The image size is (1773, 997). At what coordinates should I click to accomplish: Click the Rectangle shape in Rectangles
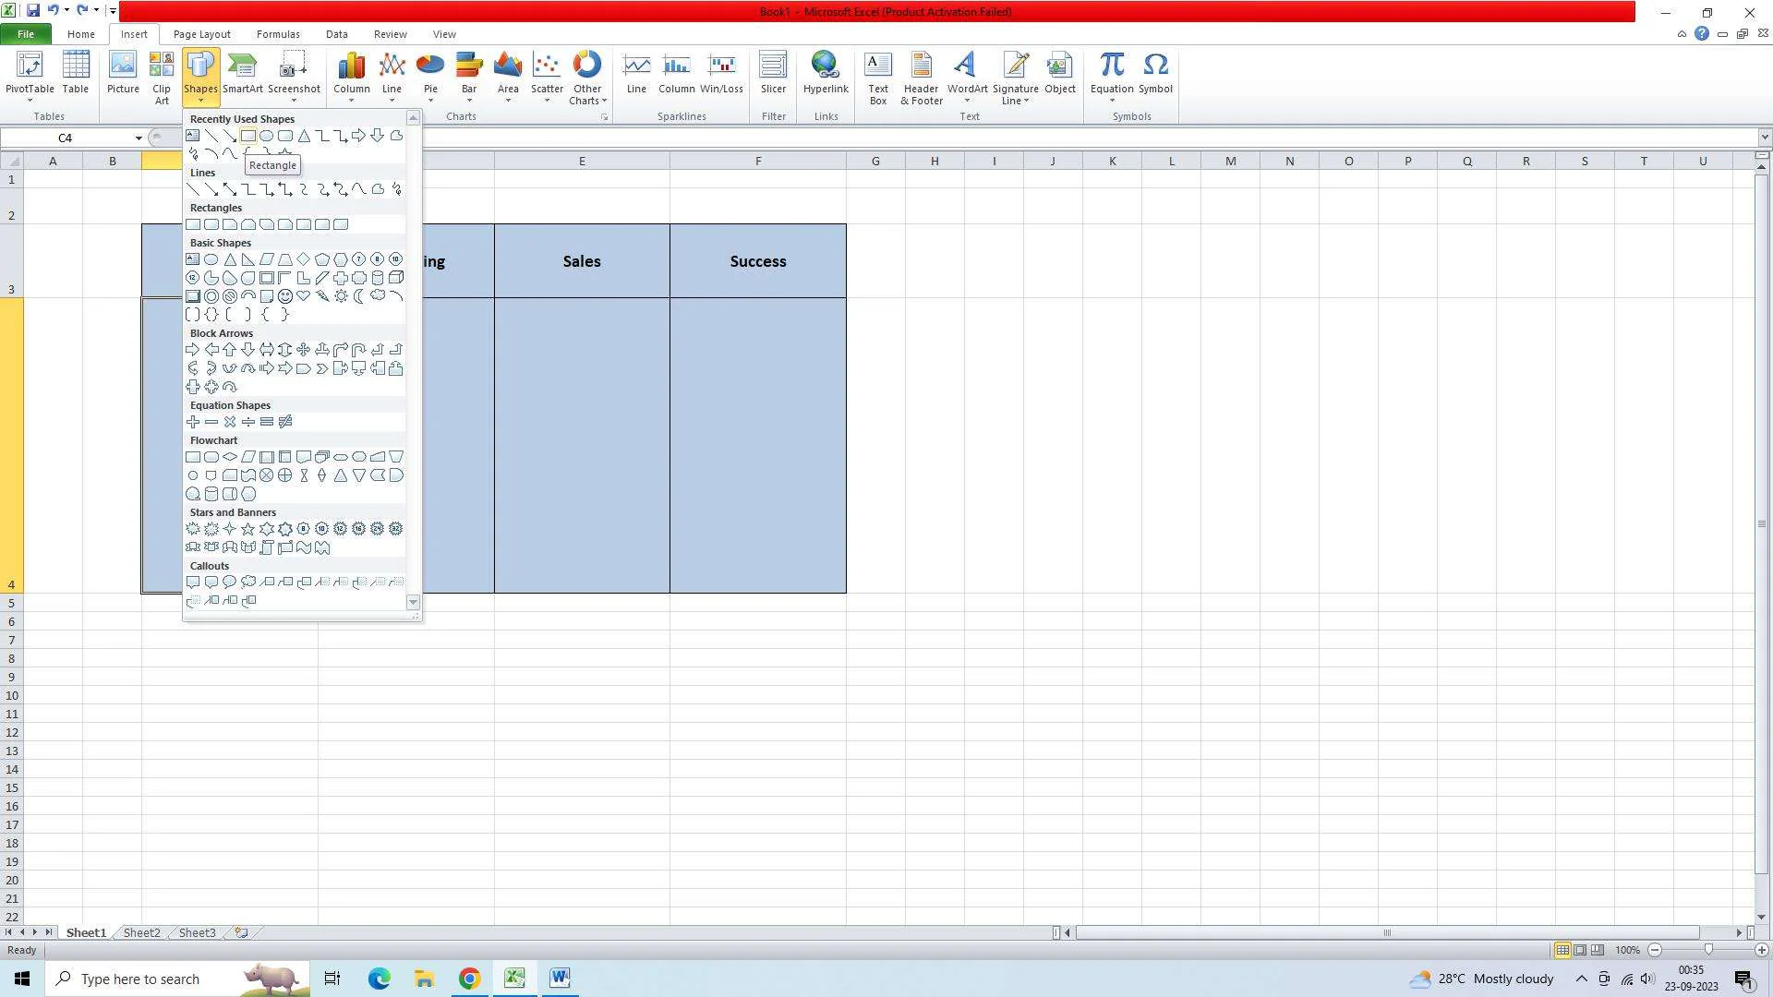(x=194, y=224)
